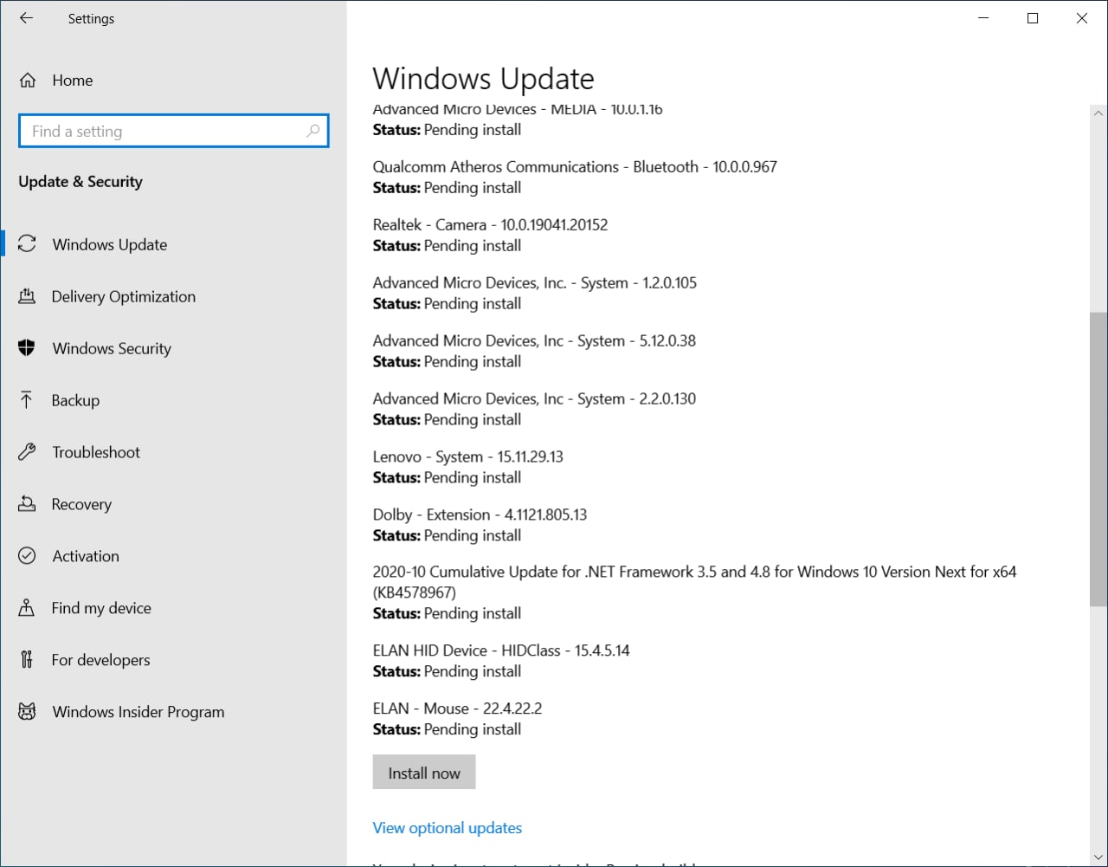Image resolution: width=1108 pixels, height=867 pixels.
Task: Open the Backup section
Action: (x=173, y=400)
